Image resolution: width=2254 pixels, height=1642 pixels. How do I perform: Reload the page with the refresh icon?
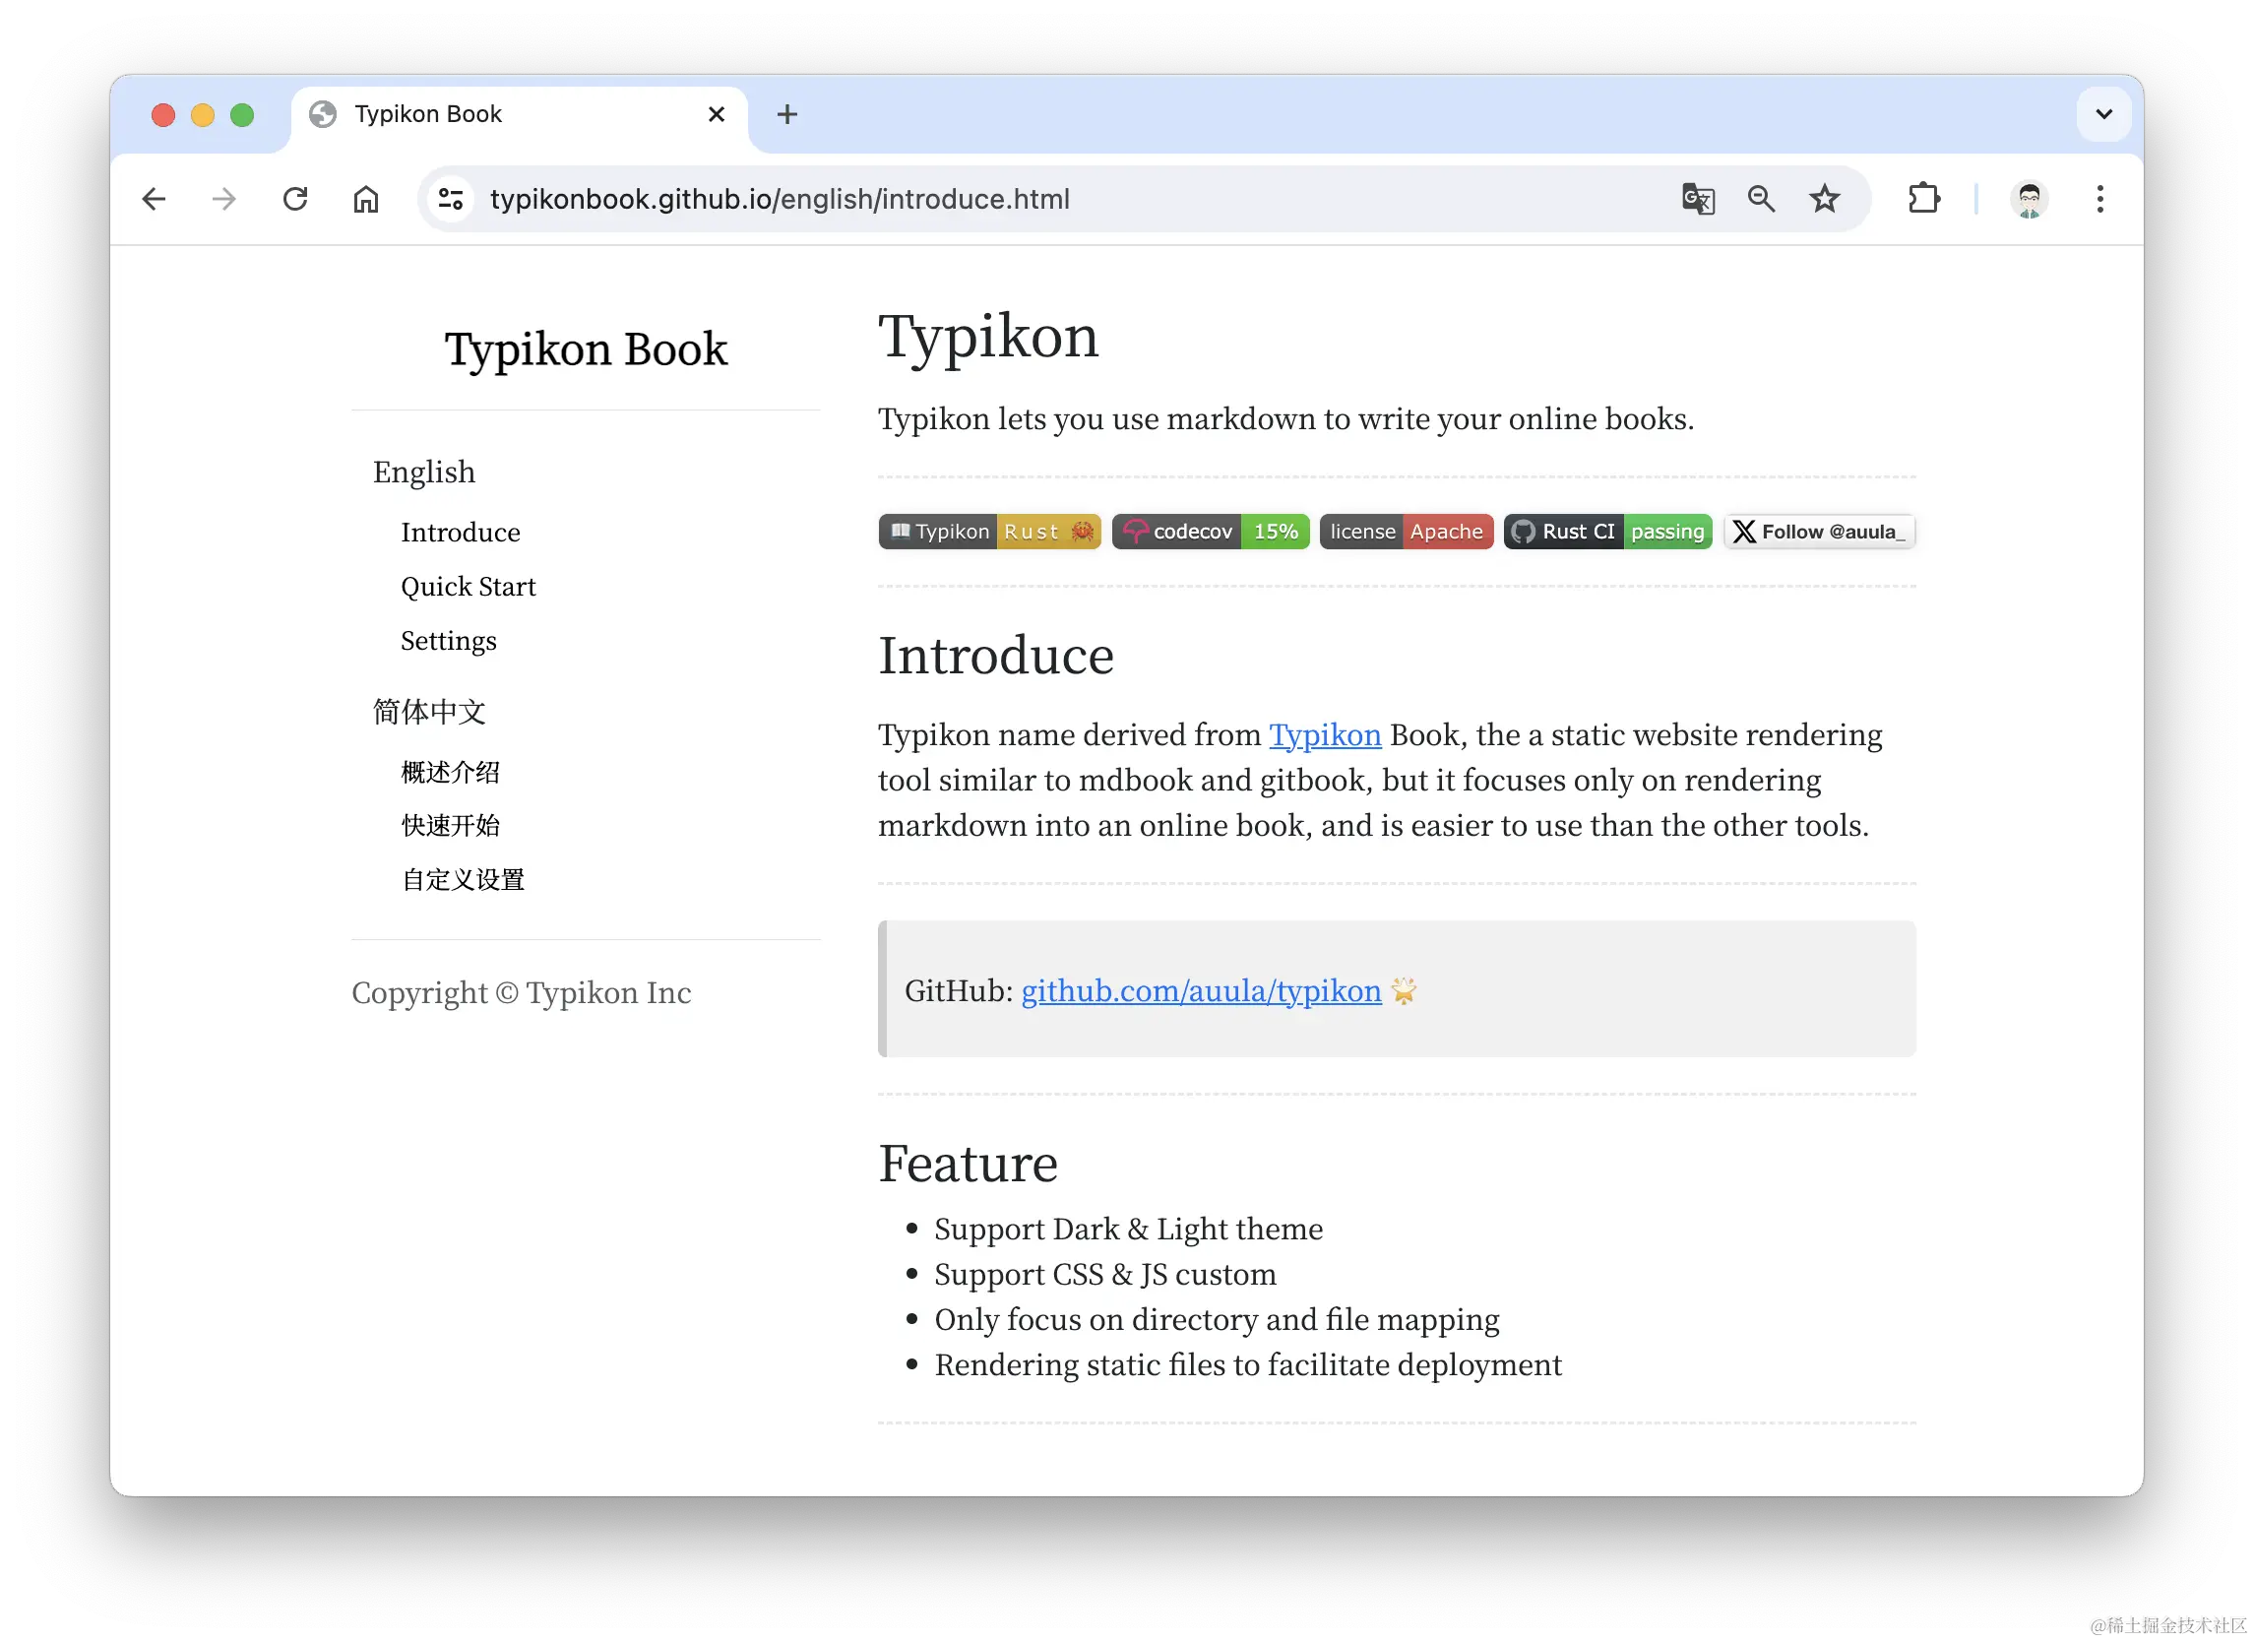[x=295, y=199]
